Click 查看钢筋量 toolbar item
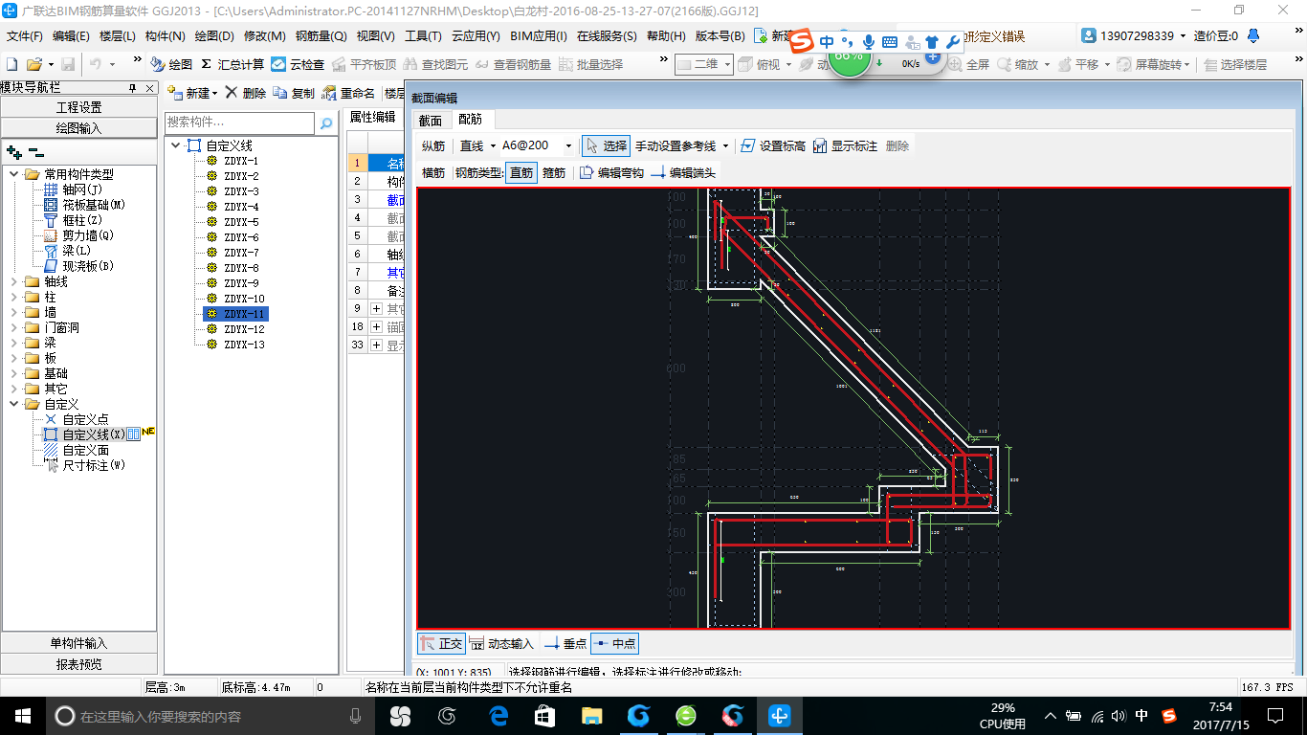Image resolution: width=1307 pixels, height=735 pixels. point(514,64)
